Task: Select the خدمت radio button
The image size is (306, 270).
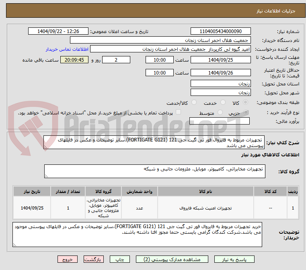Action: click(x=223, y=102)
